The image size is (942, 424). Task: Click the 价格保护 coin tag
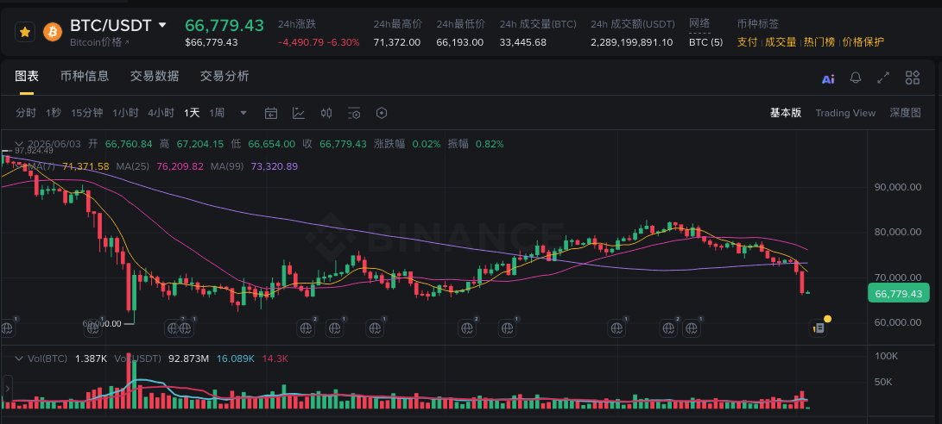point(863,42)
